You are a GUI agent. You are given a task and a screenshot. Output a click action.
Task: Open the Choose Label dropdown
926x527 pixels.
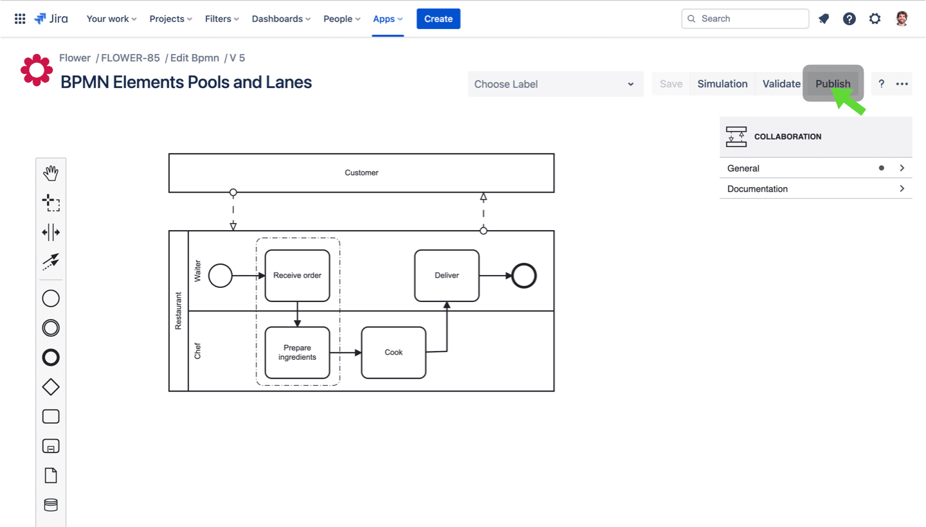point(555,84)
